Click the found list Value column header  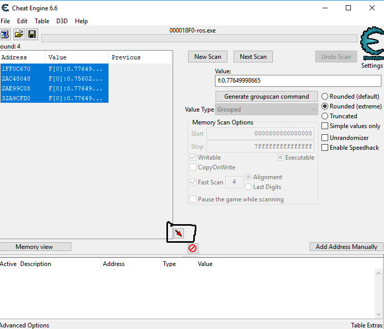pos(76,57)
